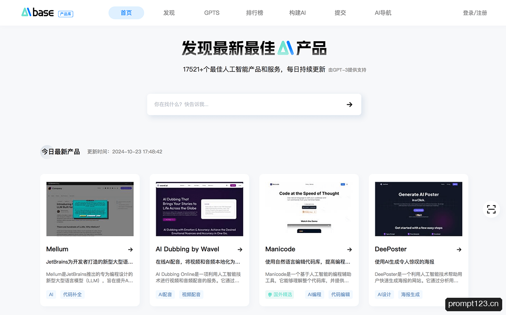Open the Manicode screenshot thumbnail
This screenshot has width=506, height=315.
pos(309,209)
